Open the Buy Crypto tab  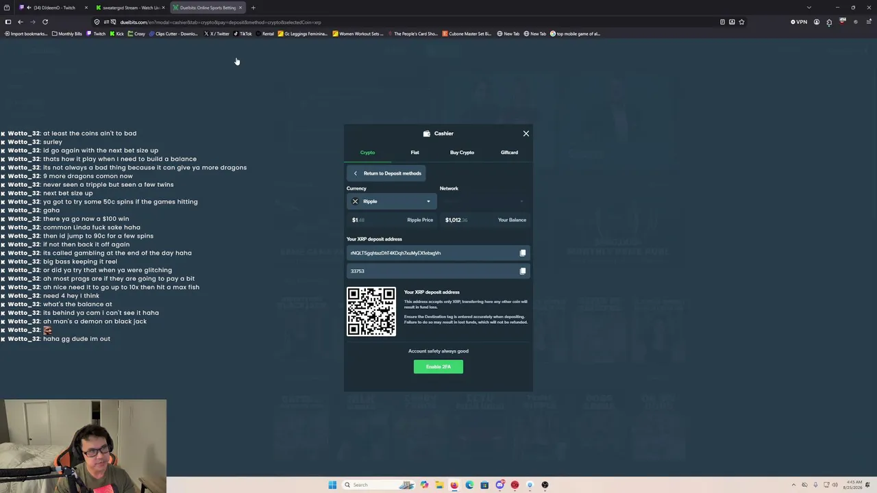point(462,153)
